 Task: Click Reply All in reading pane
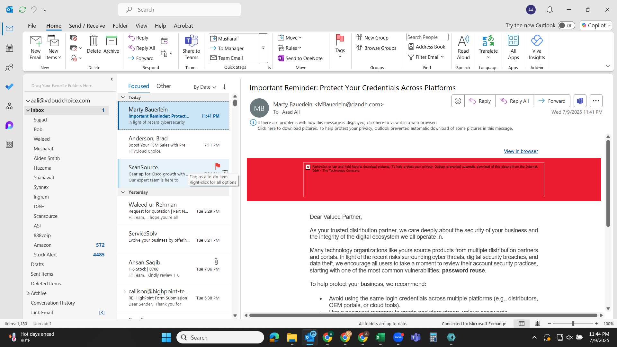[x=515, y=101]
